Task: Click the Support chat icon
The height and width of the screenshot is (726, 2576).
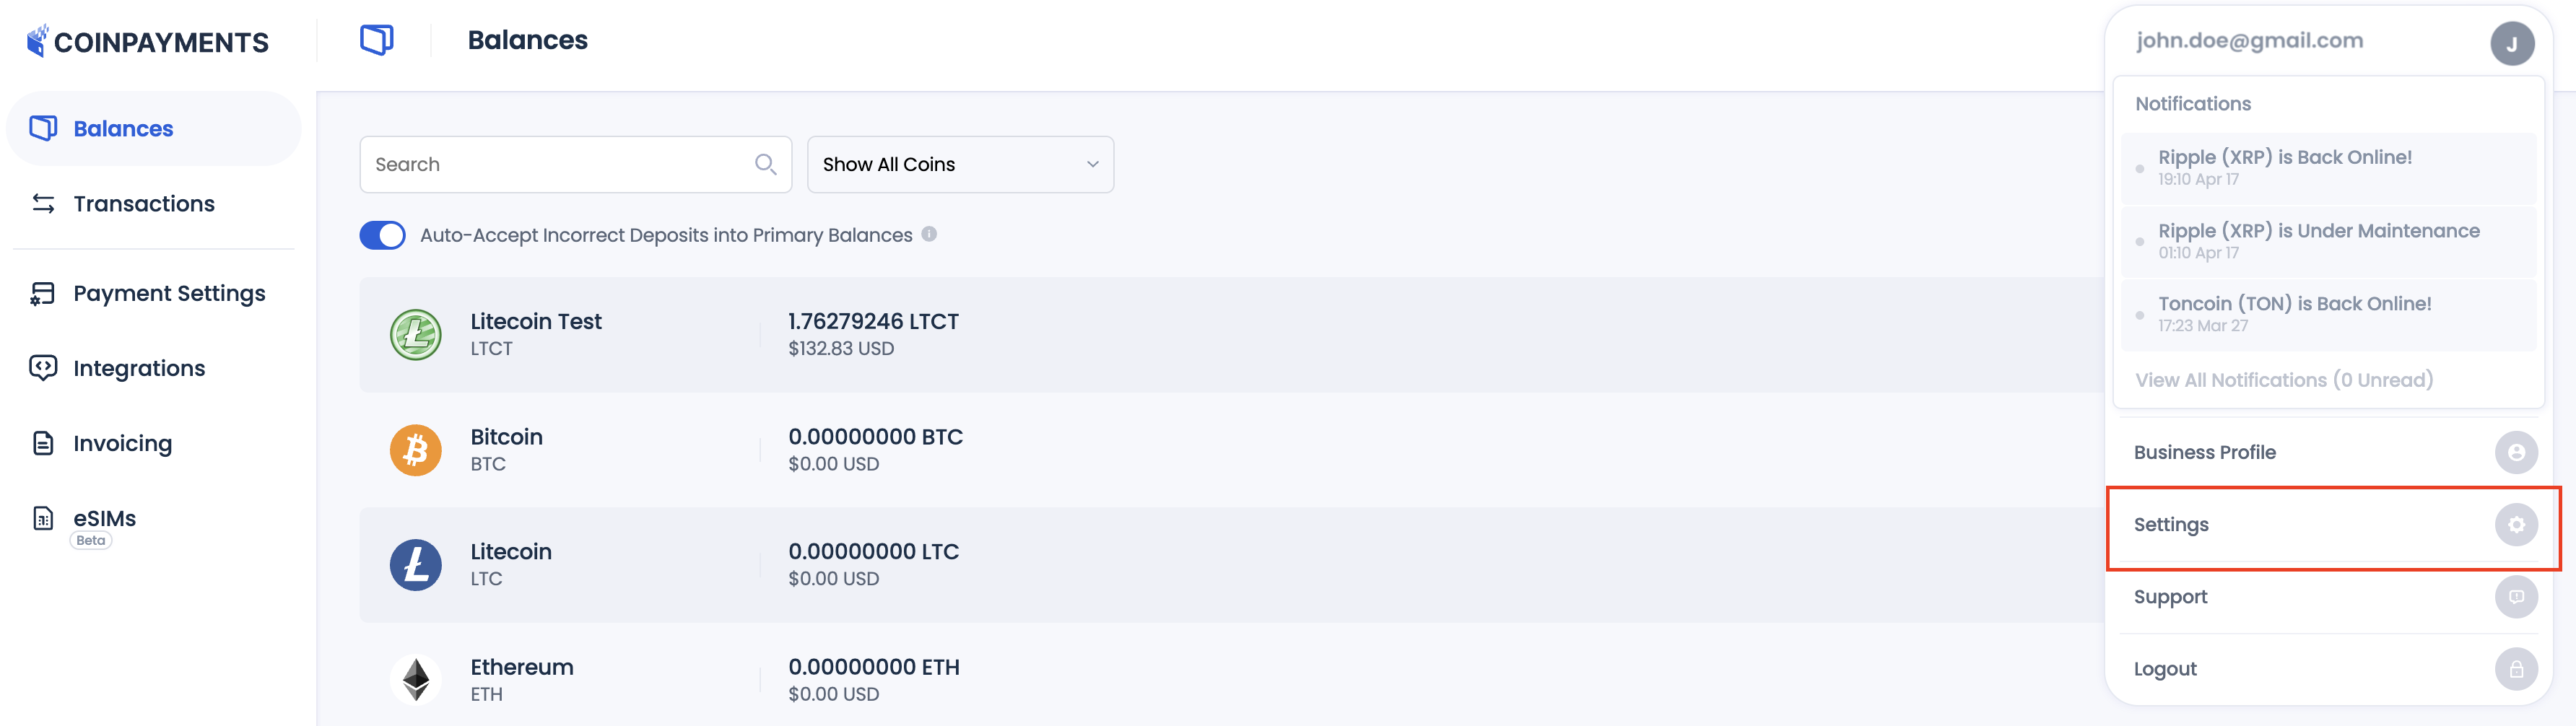Action: coord(2516,597)
